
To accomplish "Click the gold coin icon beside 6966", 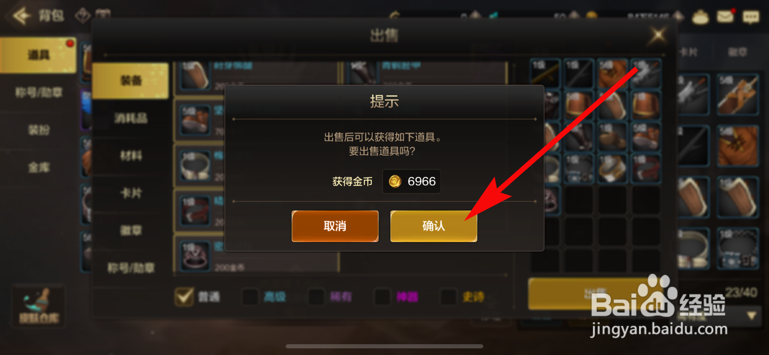I will (395, 181).
